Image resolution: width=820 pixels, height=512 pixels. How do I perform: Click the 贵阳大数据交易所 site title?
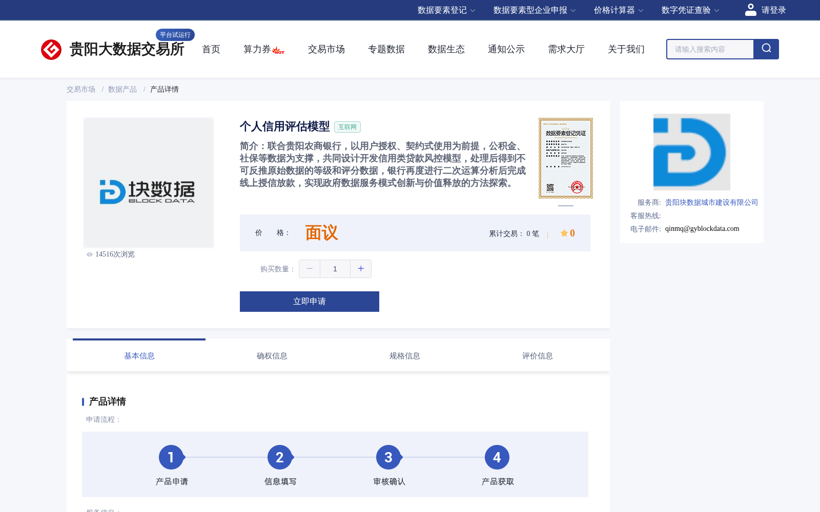(127, 49)
